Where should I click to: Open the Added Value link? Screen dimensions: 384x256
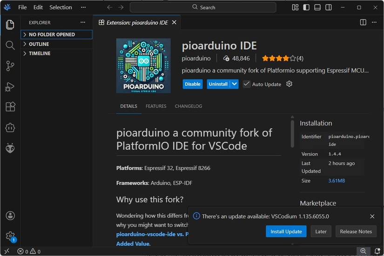click(133, 244)
